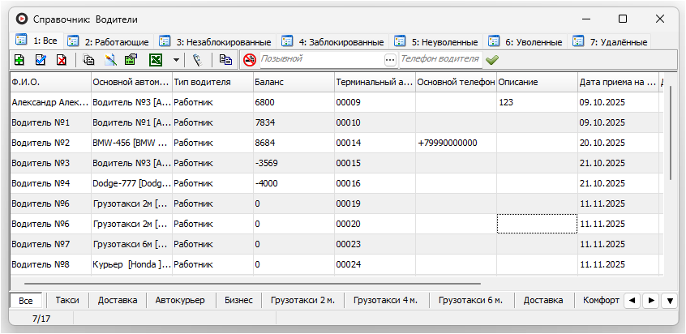686x334 pixels.
Task: Click the description cell 123
Action: pos(537,102)
